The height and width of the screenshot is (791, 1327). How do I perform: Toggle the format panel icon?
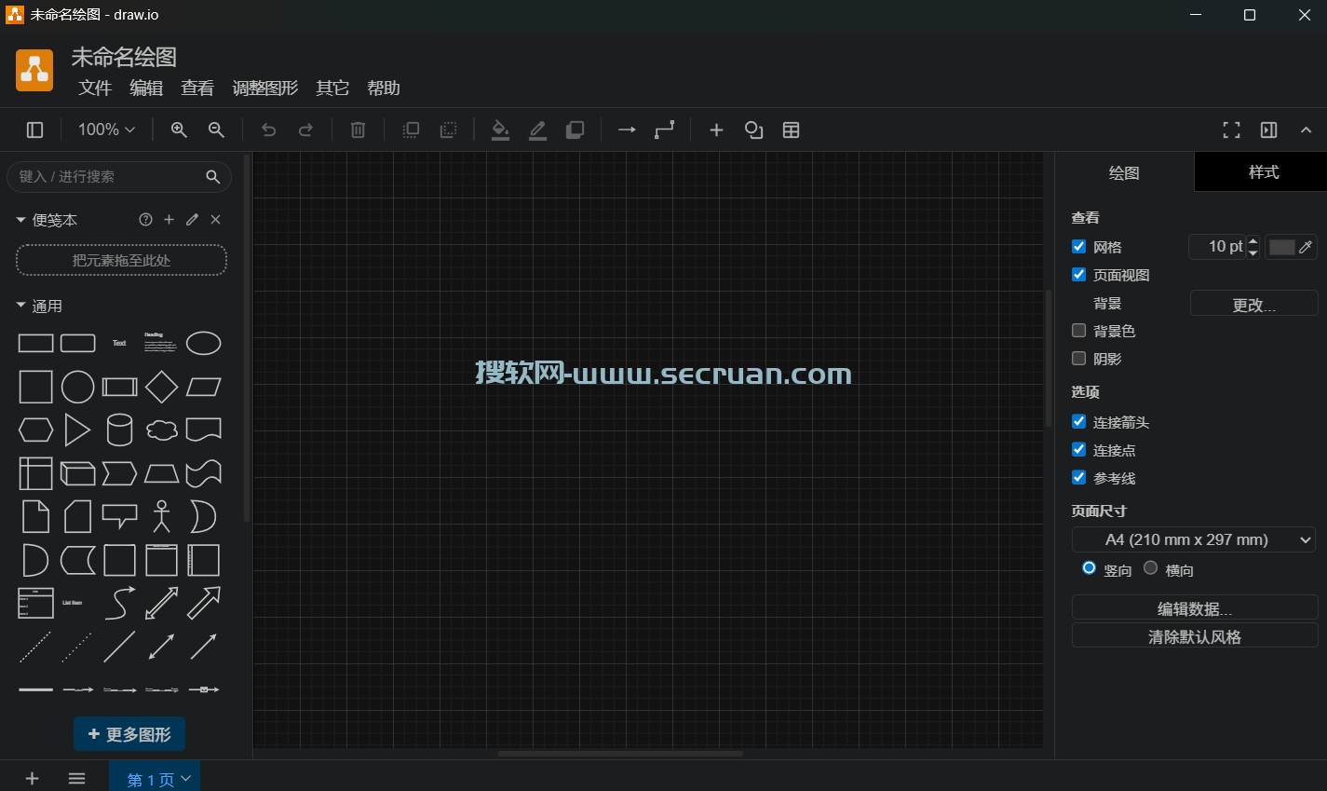1268,130
